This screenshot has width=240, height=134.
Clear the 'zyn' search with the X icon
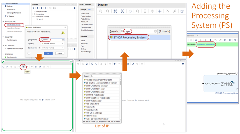(155, 31)
